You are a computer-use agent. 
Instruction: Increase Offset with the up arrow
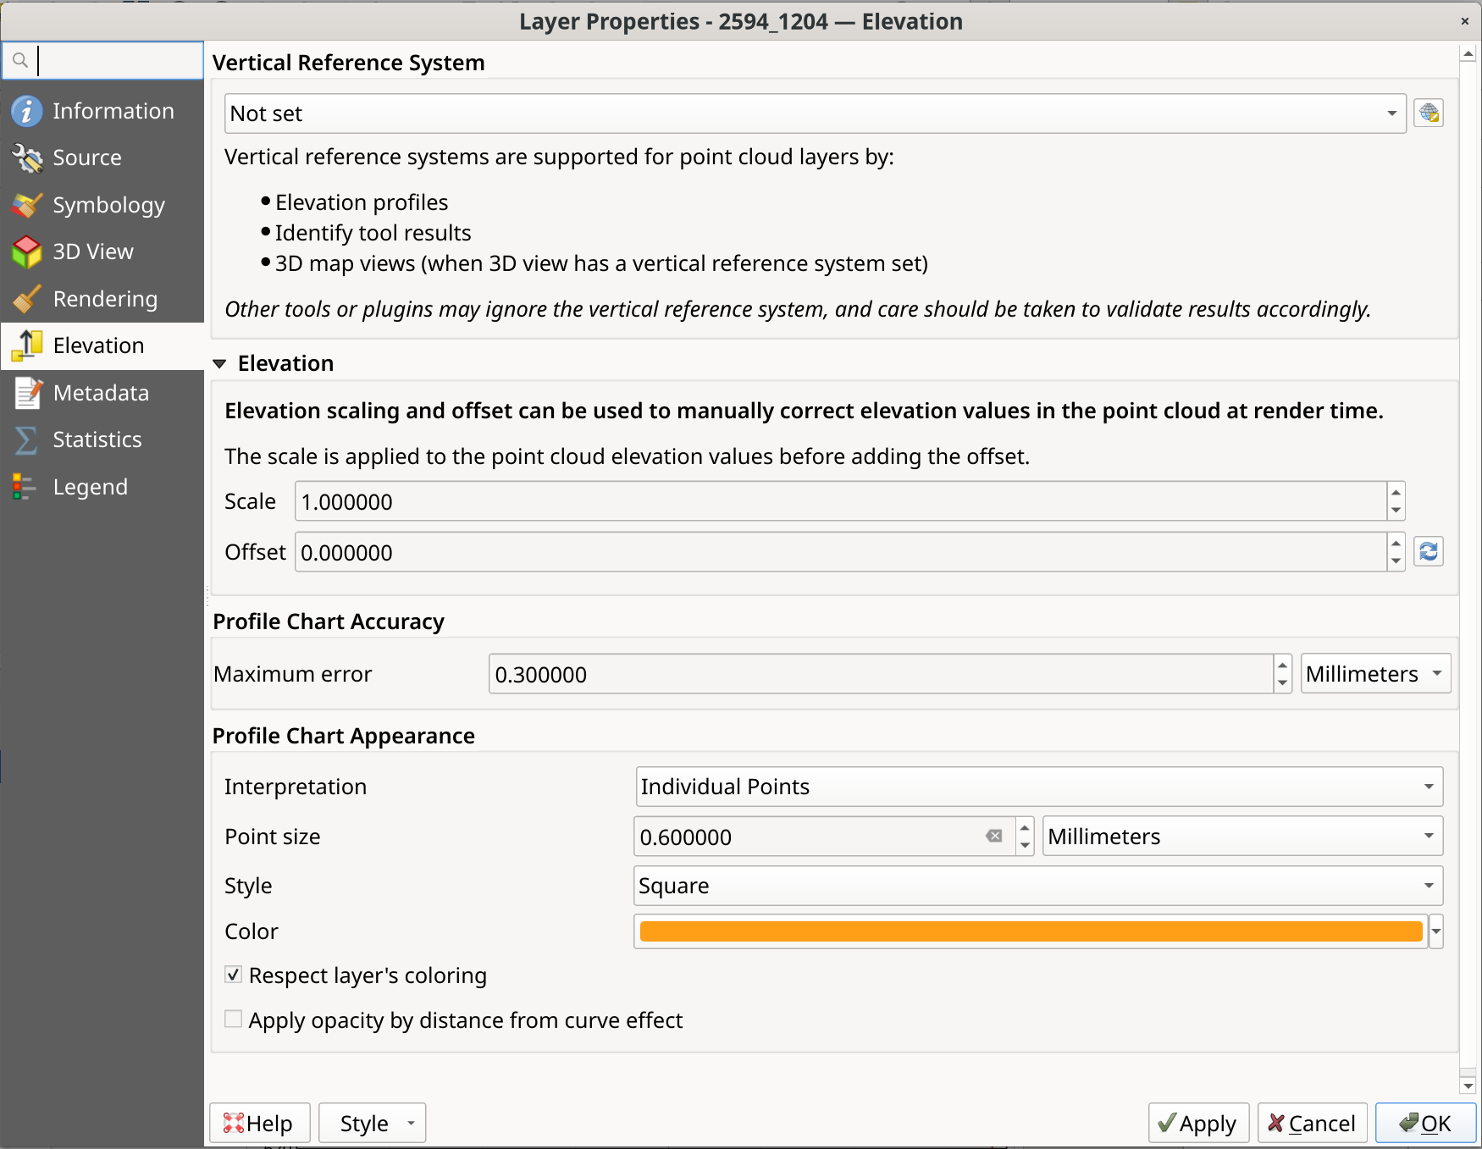1396,543
